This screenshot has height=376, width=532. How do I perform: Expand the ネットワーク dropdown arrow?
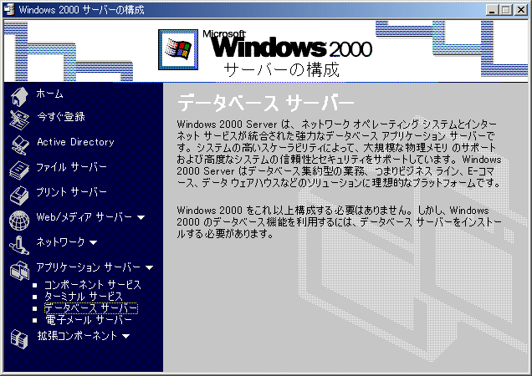94,243
